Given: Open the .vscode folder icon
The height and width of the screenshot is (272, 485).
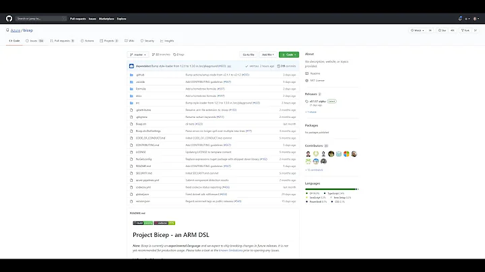Looking at the screenshot, I should click(131, 82).
